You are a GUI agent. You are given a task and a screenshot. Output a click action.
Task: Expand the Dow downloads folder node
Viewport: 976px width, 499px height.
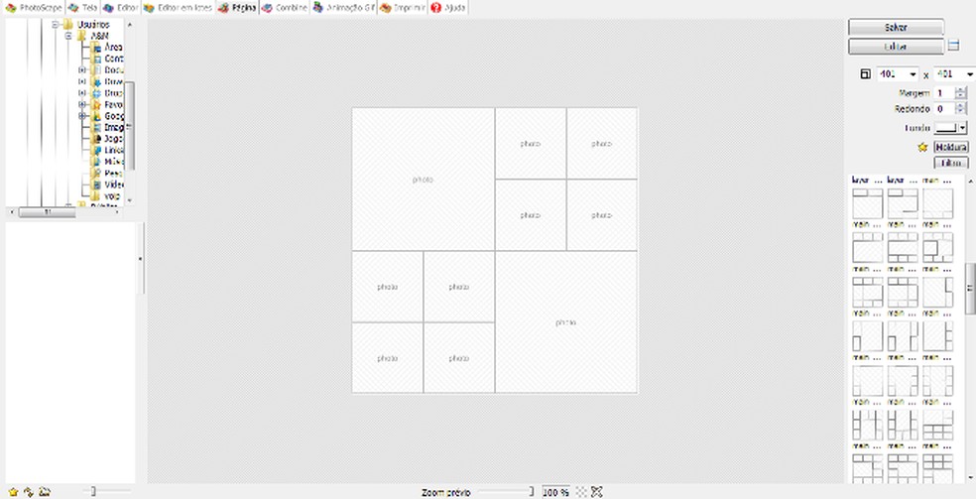(81, 81)
